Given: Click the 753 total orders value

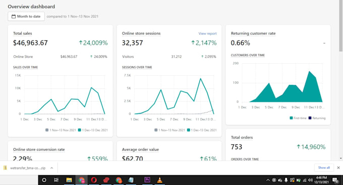Looking at the screenshot, I should 237,147.
